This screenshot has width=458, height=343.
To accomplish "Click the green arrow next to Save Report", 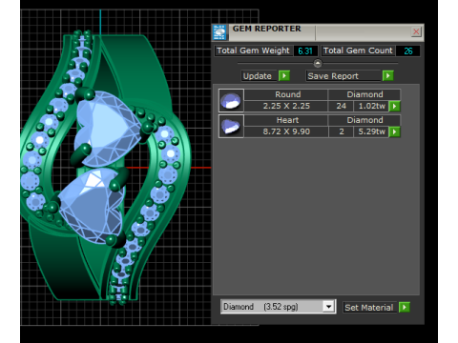I will (388, 76).
